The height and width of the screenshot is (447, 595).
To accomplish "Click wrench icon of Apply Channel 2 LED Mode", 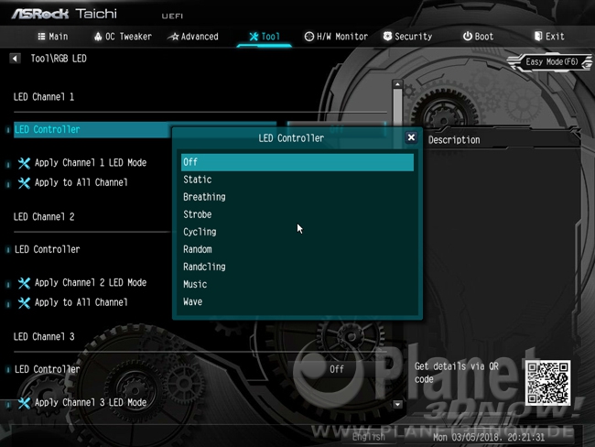I will click(24, 283).
